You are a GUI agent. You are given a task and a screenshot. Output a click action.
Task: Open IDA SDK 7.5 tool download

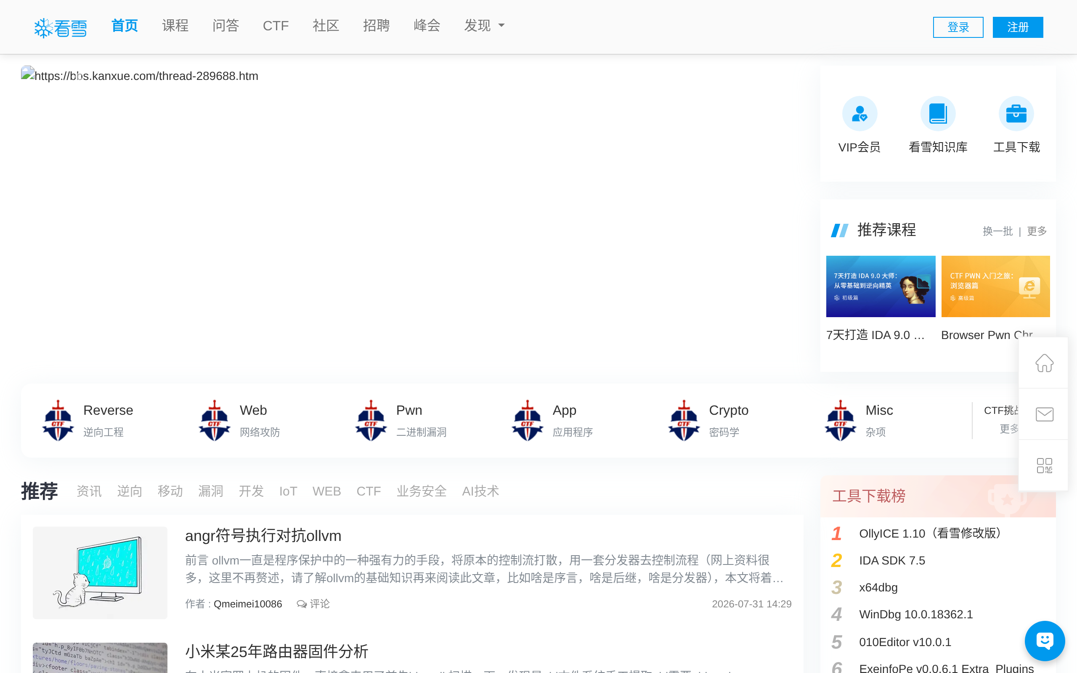[892, 560]
